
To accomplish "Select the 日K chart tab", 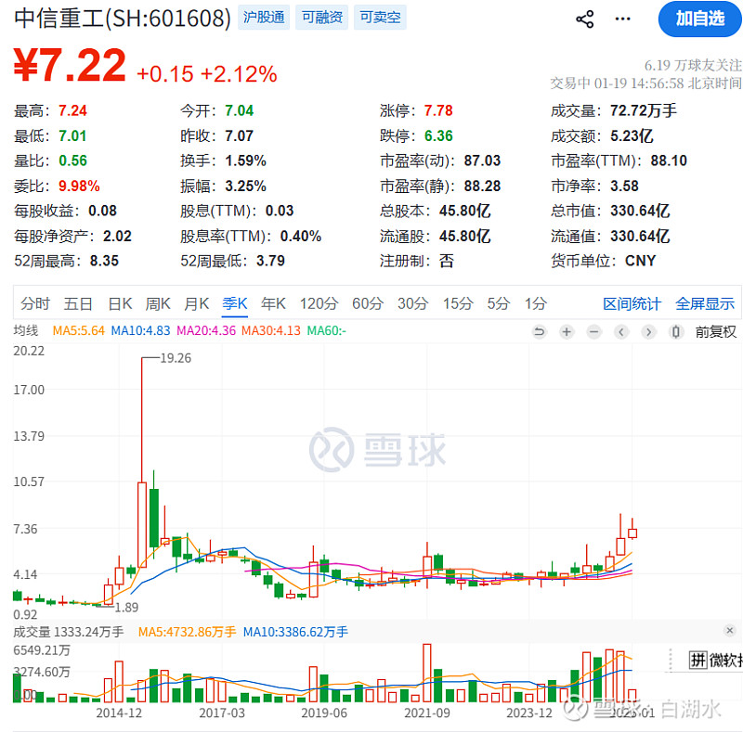I will point(120,303).
